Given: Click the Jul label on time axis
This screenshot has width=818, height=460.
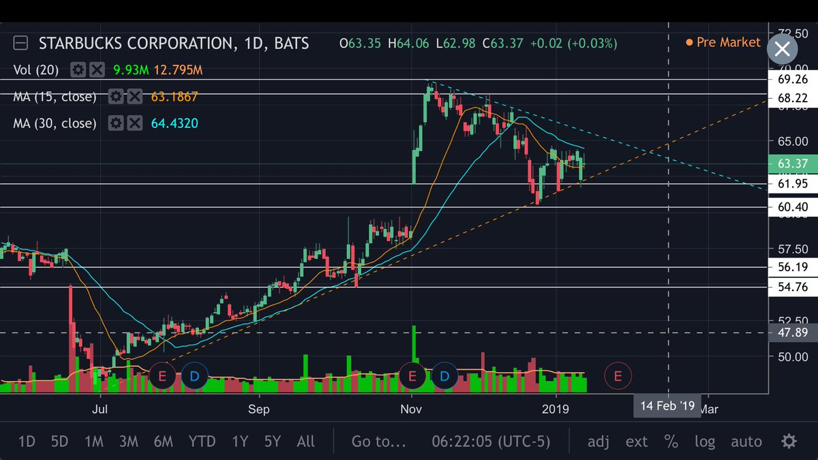Looking at the screenshot, I should [100, 409].
